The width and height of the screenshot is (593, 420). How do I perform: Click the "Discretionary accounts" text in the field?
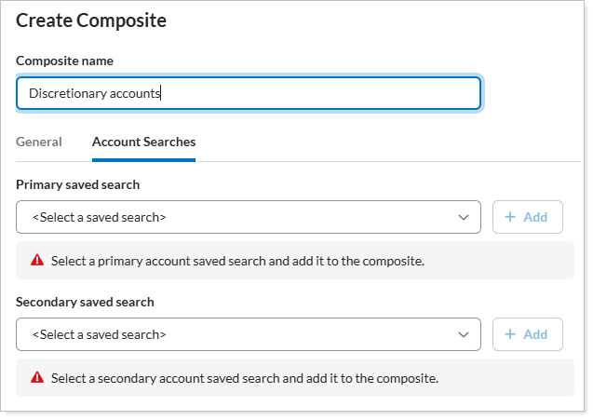(95, 93)
